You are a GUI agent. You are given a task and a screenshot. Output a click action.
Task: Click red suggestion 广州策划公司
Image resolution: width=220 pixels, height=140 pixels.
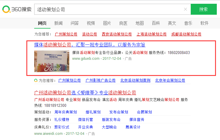coord(66,34)
